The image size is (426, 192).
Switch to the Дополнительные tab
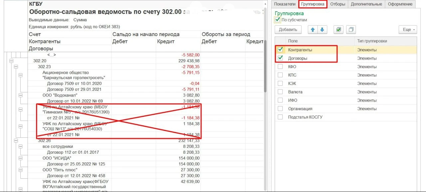click(x=366, y=4)
